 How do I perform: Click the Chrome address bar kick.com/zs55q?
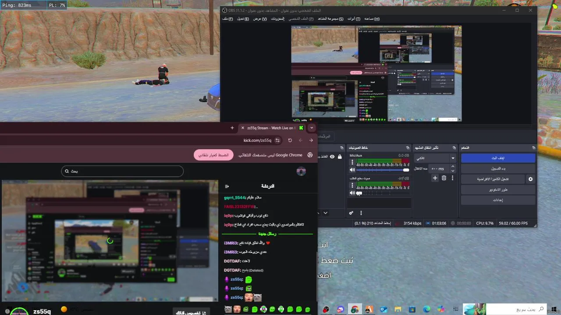(258, 140)
